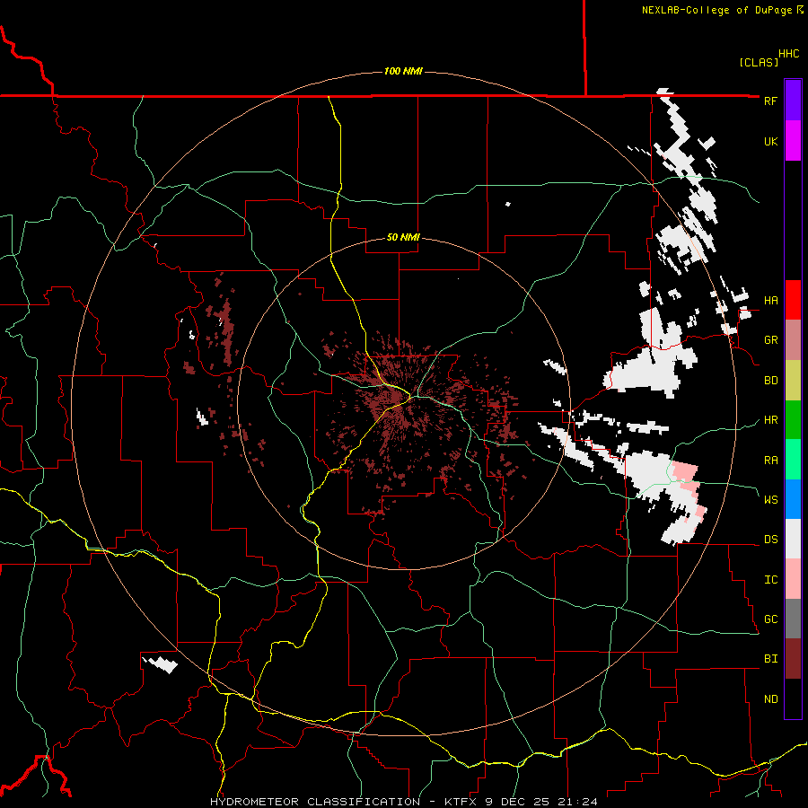
Task: Click the HA legend label
Action: [x=770, y=300]
